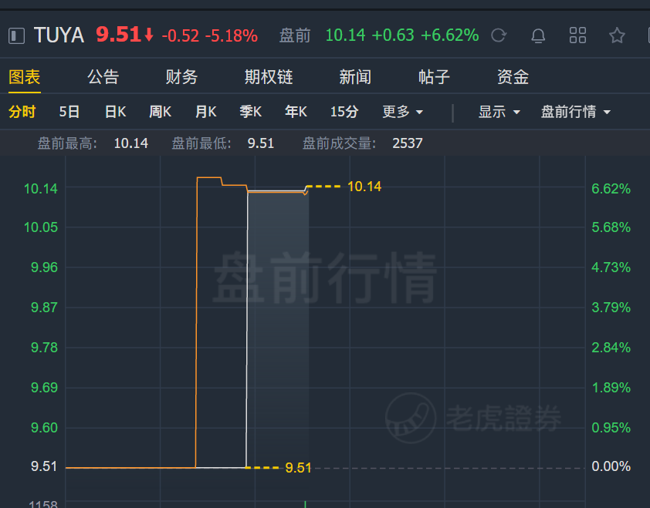Click the 盘前成交量 value 2537
Screen dimensions: 650x508
coord(408,143)
